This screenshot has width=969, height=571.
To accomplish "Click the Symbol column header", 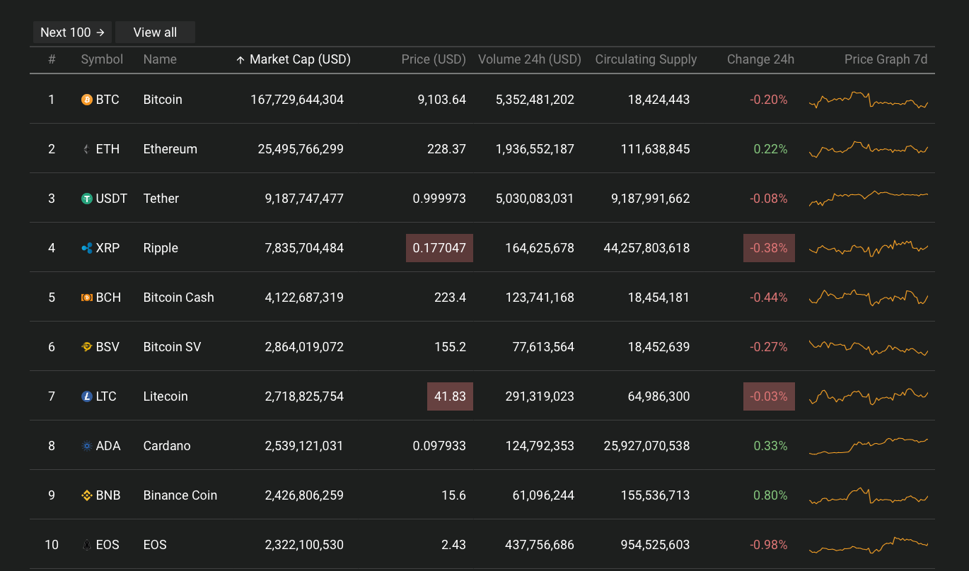I will [102, 59].
